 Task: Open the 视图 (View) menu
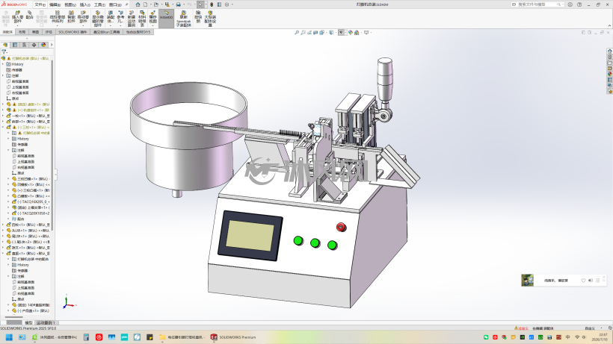(70, 4)
